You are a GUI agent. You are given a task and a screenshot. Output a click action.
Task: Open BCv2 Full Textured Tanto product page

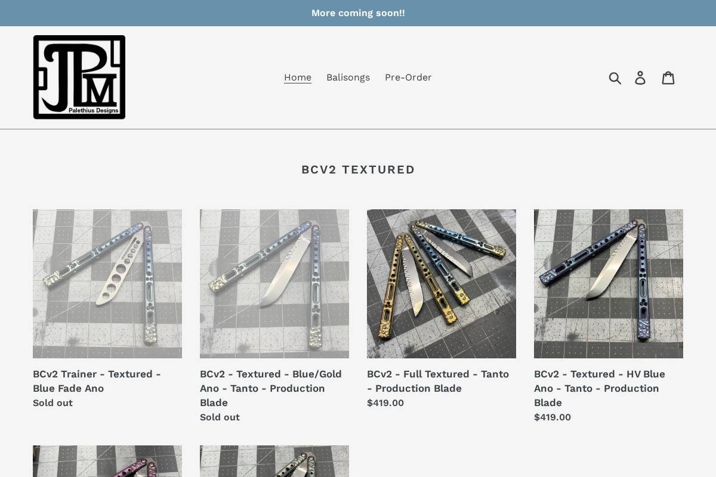click(x=438, y=381)
